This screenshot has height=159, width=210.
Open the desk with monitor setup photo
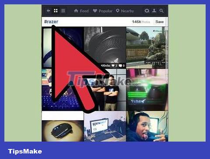(105, 126)
